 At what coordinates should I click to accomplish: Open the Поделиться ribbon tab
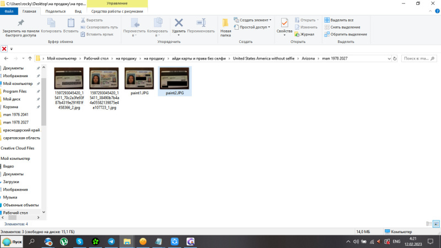click(x=55, y=11)
